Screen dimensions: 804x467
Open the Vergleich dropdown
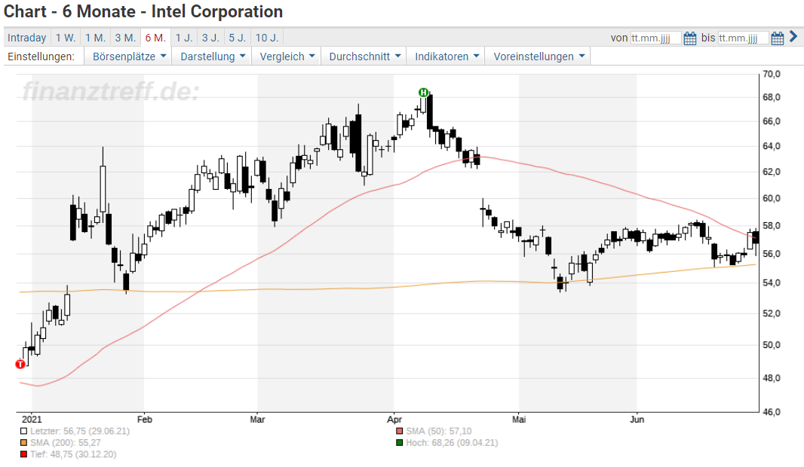tap(287, 56)
